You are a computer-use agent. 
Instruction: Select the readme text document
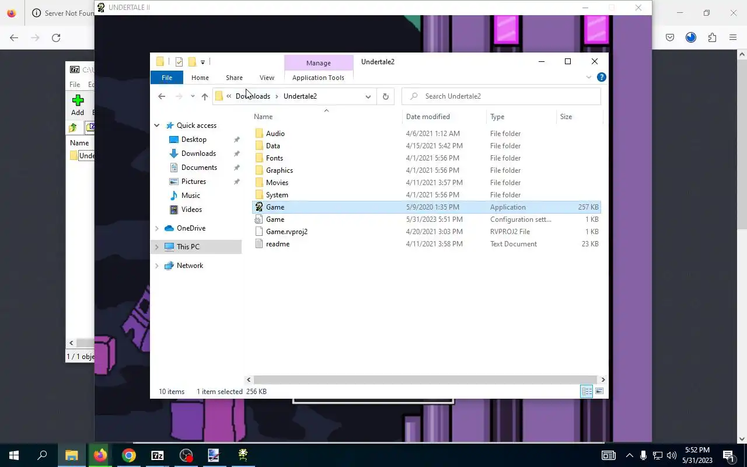tap(277, 244)
